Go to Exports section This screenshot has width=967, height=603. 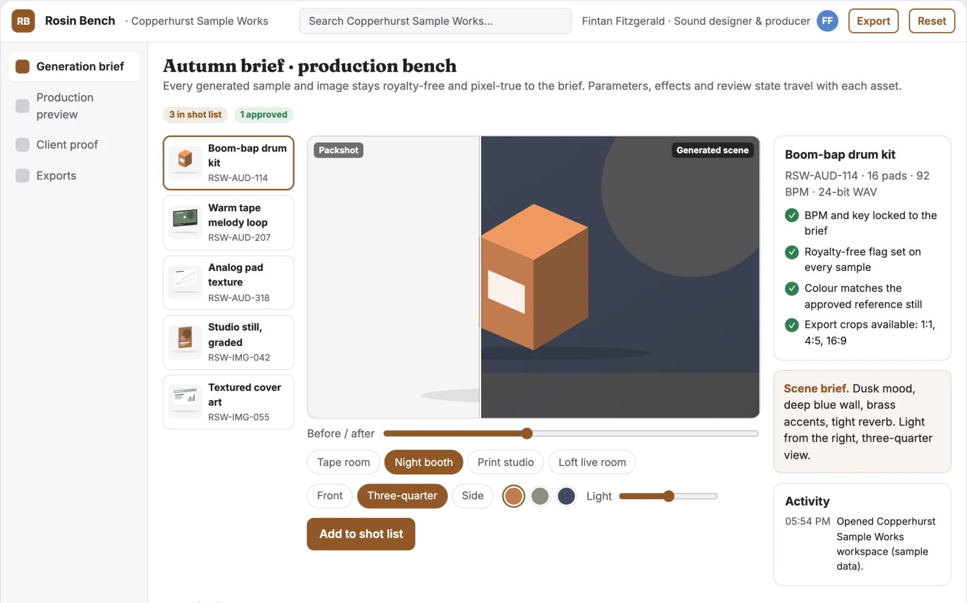click(74, 176)
